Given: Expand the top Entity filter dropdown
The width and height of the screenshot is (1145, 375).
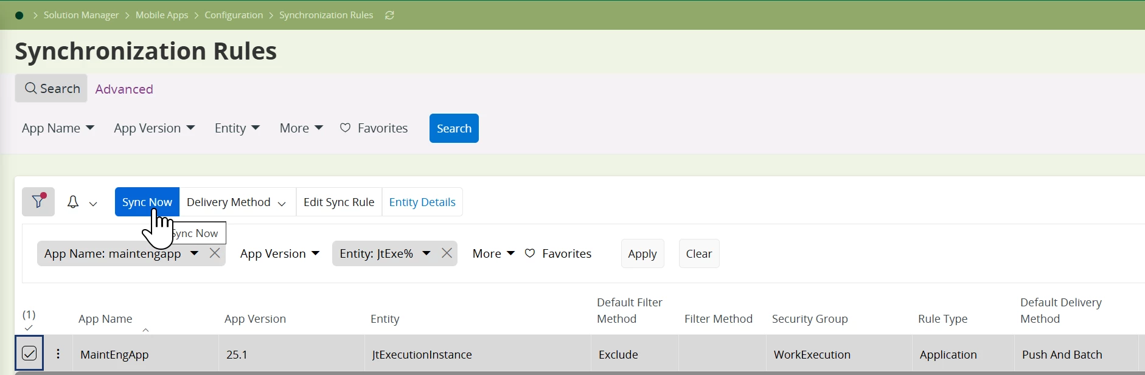Looking at the screenshot, I should (x=237, y=128).
